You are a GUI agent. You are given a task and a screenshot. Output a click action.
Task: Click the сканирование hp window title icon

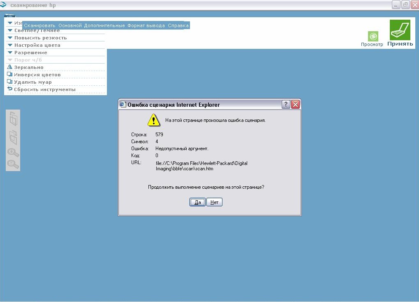(3, 5)
